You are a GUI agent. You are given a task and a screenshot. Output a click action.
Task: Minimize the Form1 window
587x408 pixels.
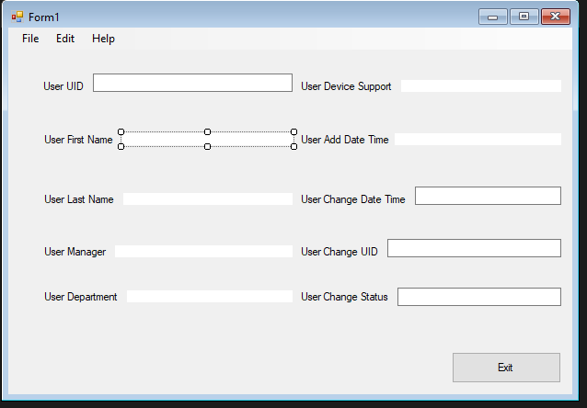click(x=492, y=17)
